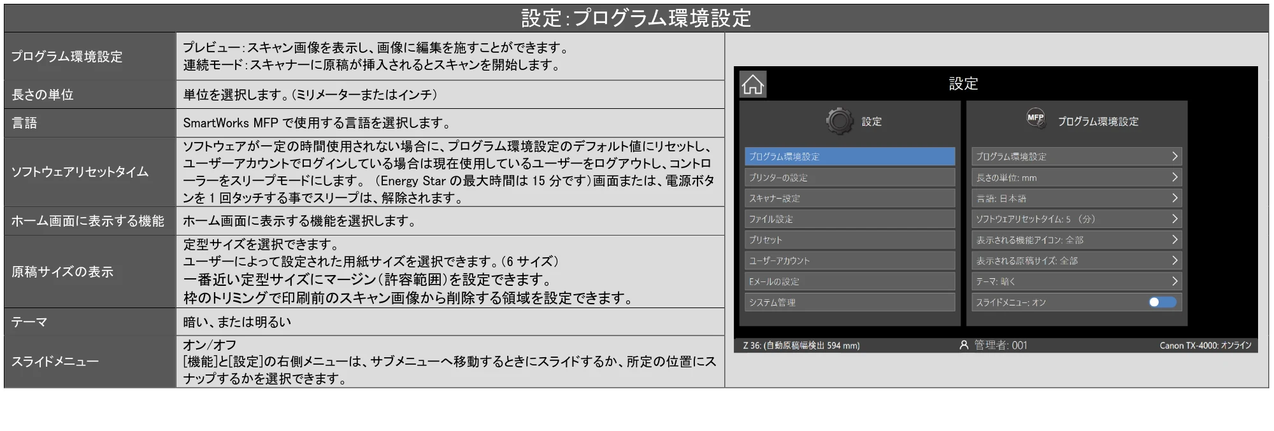The image size is (1274, 431).
Task: Click the MFP icon beside プログラム環境設定 heading
Action: [x=1036, y=118]
